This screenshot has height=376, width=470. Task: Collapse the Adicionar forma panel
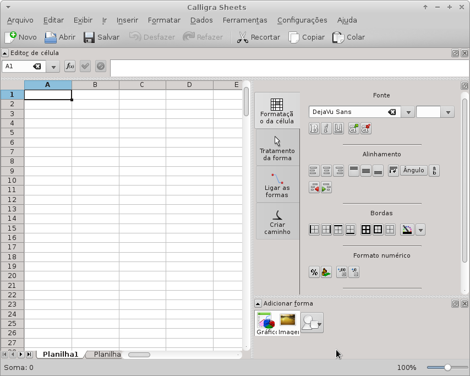[258, 304]
